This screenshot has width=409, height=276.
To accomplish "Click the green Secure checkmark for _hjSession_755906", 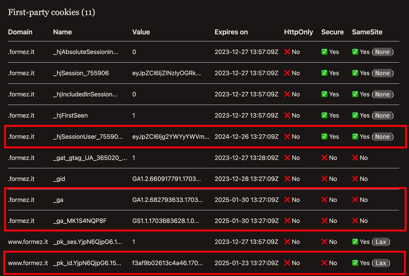I will point(324,73).
